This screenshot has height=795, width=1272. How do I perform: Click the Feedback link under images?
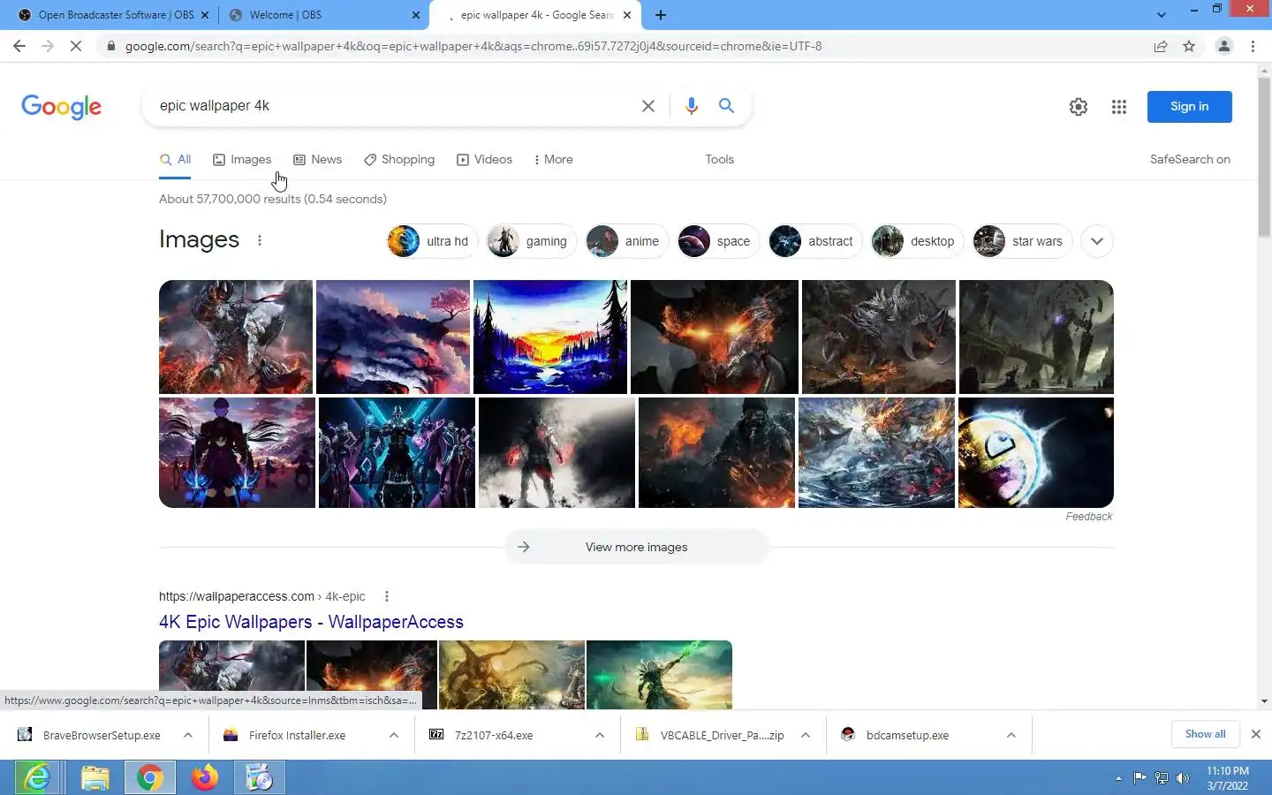(x=1088, y=517)
